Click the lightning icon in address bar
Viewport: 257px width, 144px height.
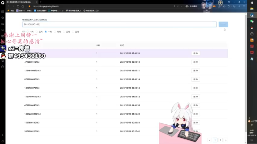point(174,6)
